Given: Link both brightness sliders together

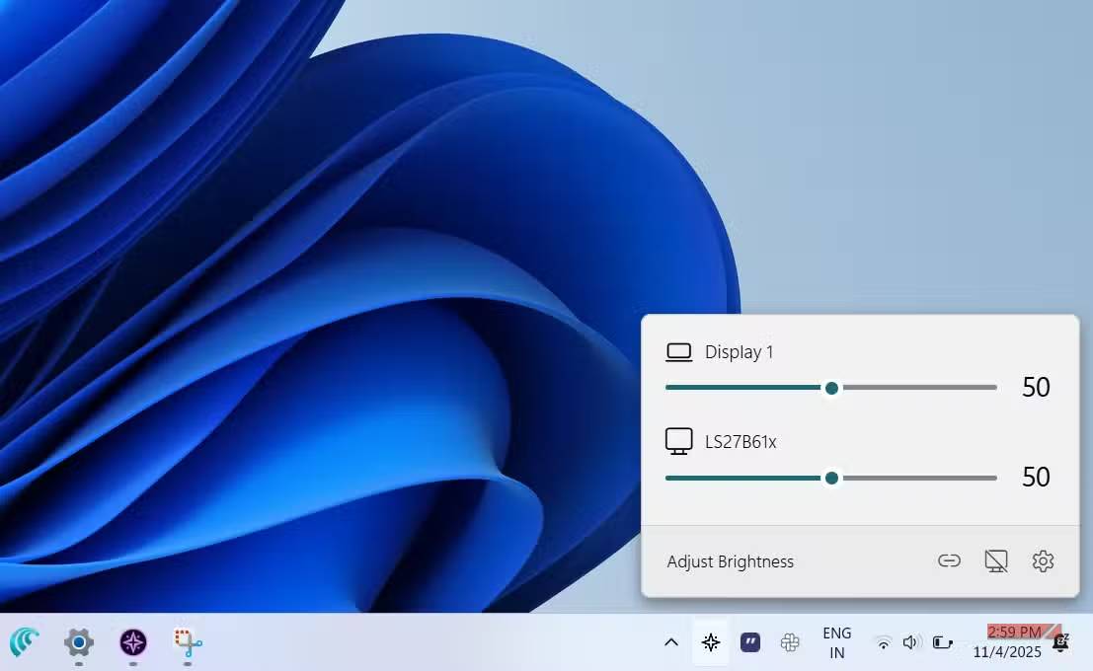Looking at the screenshot, I should click(949, 560).
